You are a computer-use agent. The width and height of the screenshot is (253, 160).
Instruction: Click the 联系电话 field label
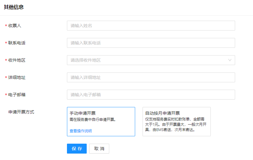point(17,43)
